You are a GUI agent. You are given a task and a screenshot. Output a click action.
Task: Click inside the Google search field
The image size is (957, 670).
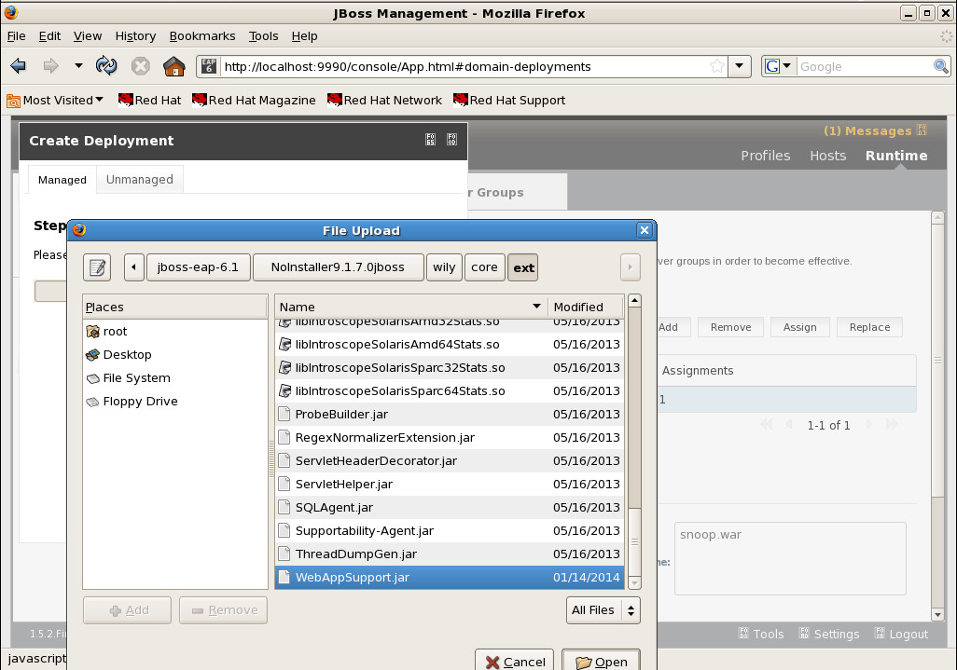pos(865,66)
